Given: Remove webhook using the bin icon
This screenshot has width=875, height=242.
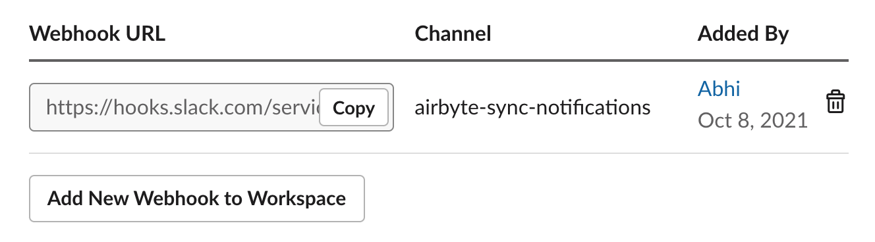Looking at the screenshot, I should 835,103.
